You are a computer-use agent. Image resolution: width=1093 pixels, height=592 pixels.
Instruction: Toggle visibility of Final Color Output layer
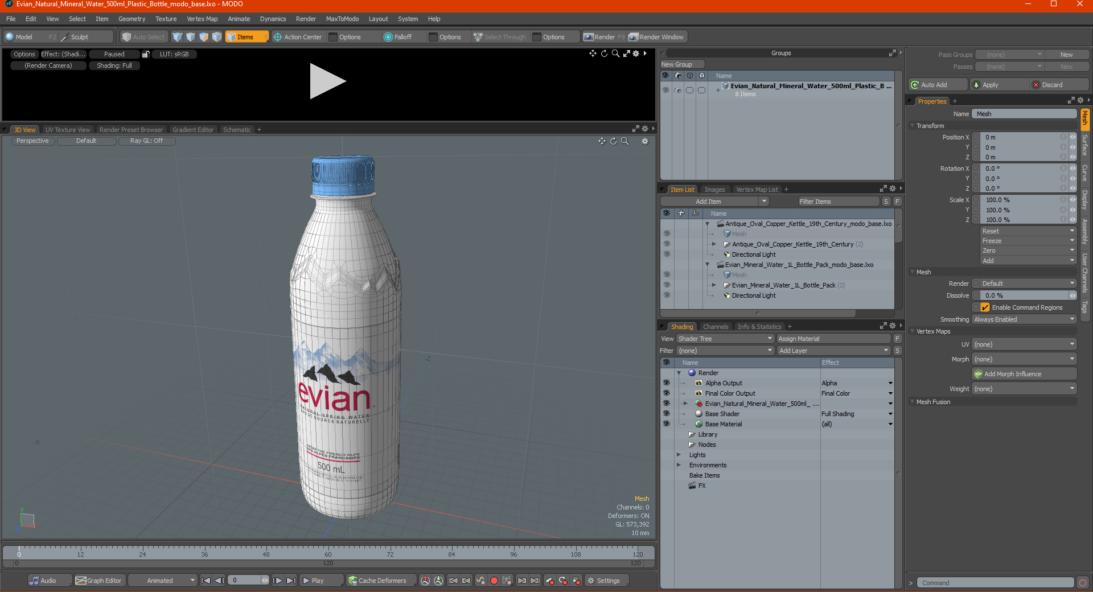click(666, 393)
